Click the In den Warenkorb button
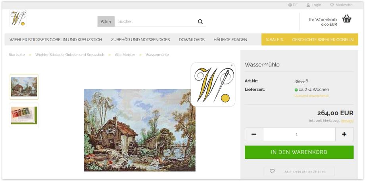Screen dimensions: 365x181 299,152
